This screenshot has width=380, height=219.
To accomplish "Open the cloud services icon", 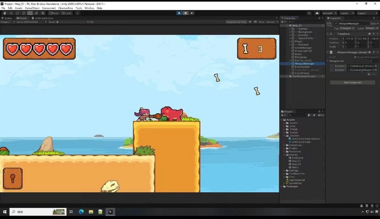I will click(317, 13).
